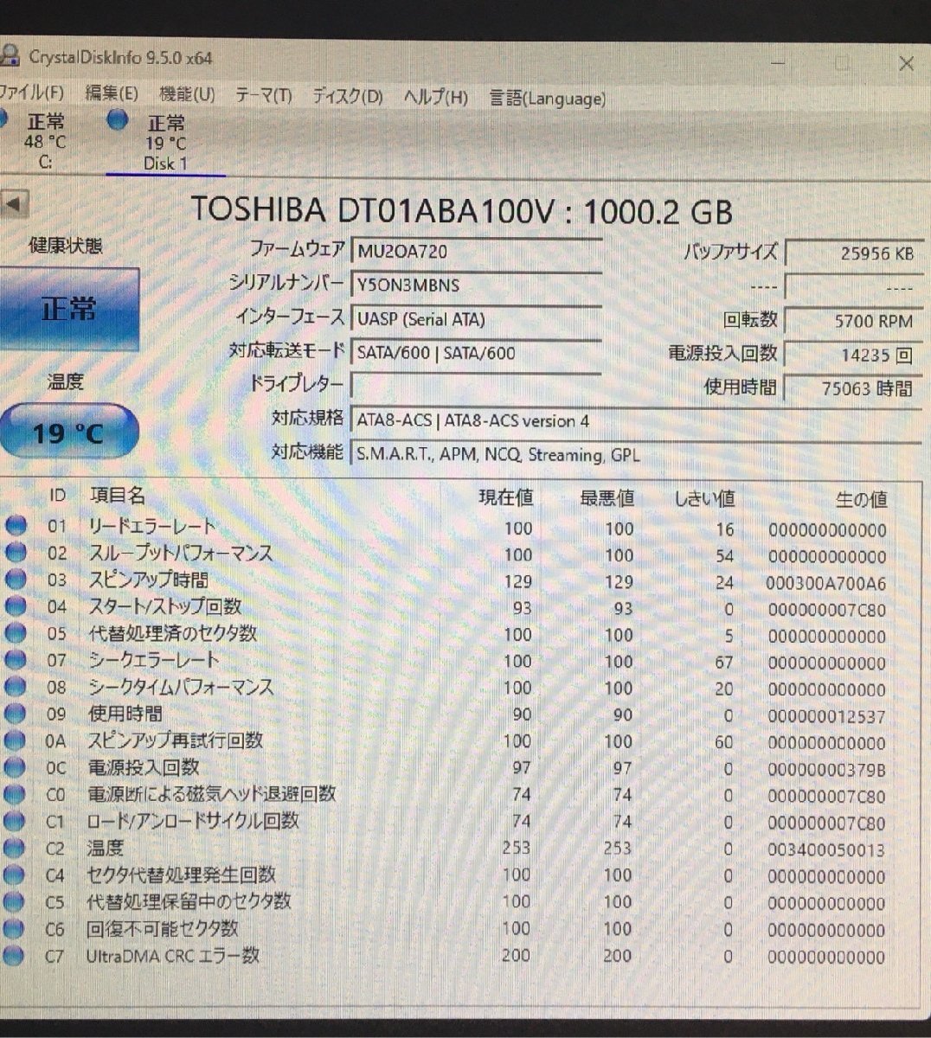The width and height of the screenshot is (931, 1038).
Task: Click status orb for 0A スピンアップ再試行回数
Action: (x=15, y=740)
